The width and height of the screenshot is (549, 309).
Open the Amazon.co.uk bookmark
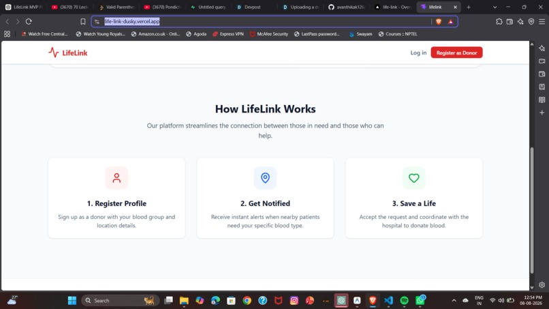pos(155,34)
